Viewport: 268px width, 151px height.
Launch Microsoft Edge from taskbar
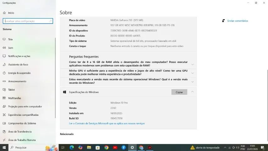tap(72, 148)
